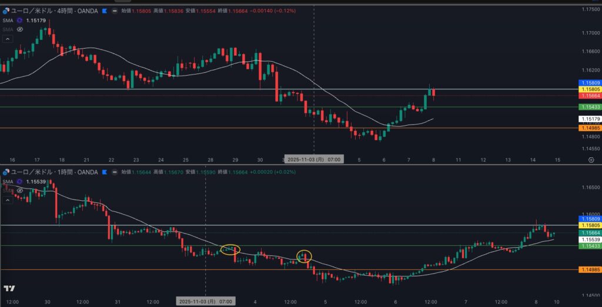Click the purple SMA indicator icon in 4-hour chart
The height and width of the screenshot is (307, 602).
[19, 20]
